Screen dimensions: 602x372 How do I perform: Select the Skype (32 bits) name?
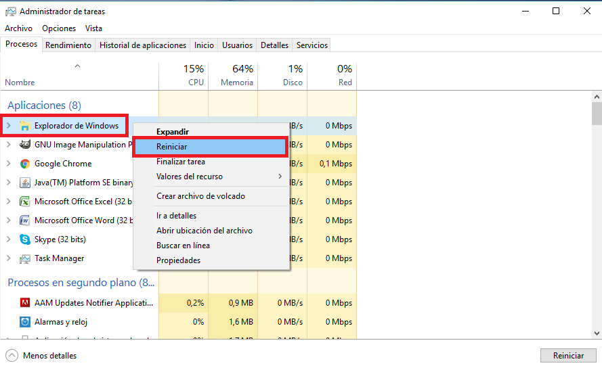pos(60,239)
